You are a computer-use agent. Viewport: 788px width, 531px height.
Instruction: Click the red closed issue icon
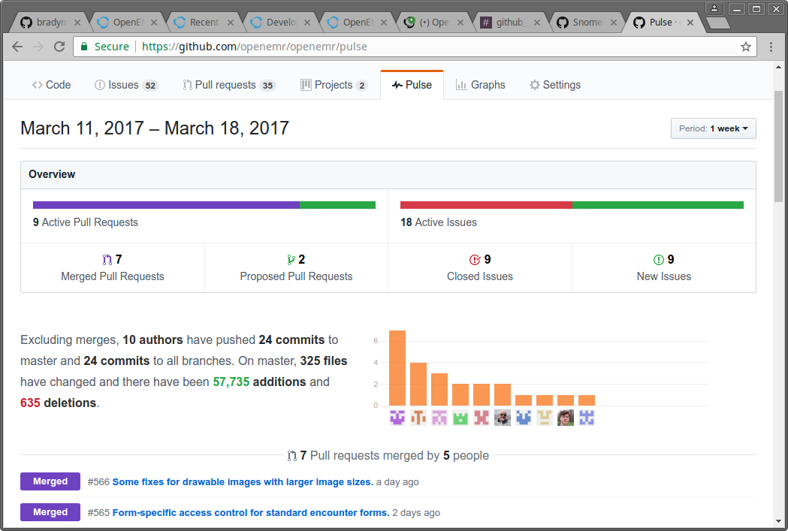pos(475,260)
